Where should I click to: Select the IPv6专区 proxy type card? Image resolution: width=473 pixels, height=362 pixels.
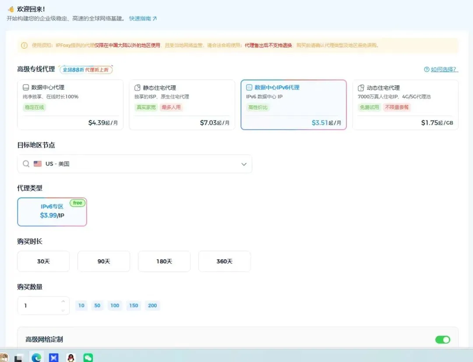pyautogui.click(x=52, y=212)
